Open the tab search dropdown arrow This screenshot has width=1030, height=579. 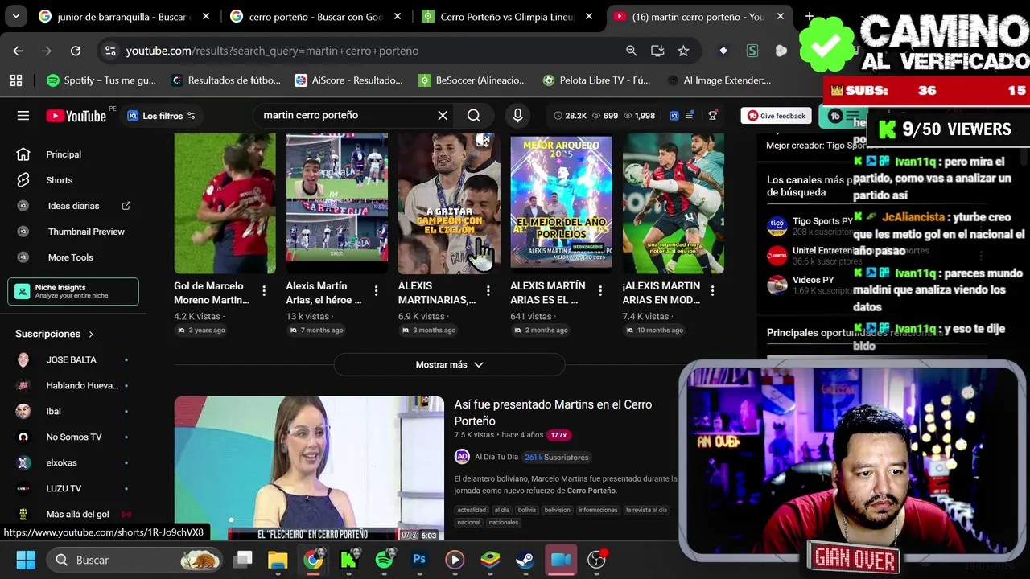(16, 16)
